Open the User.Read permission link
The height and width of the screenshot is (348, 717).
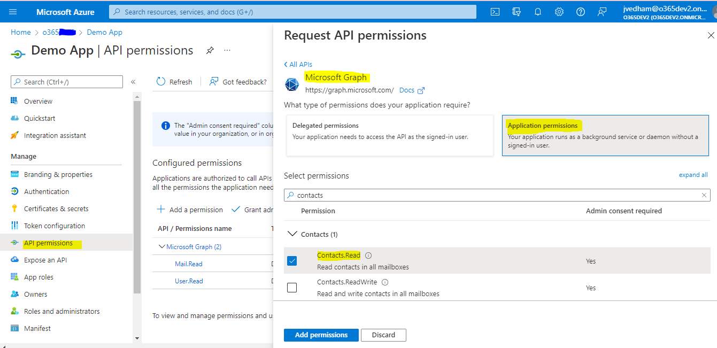(x=189, y=281)
